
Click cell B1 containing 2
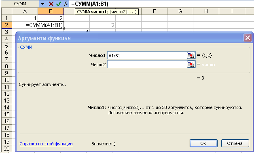click(51, 18)
